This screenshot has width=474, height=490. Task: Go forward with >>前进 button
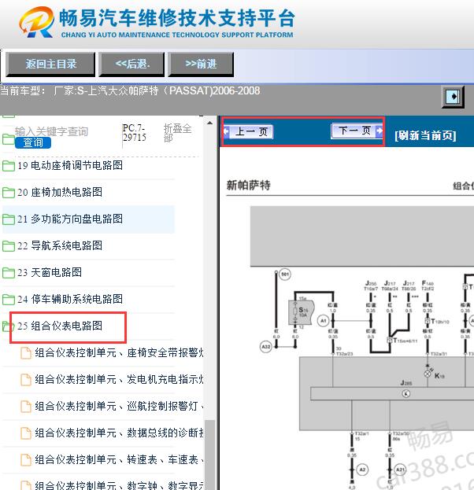click(201, 64)
